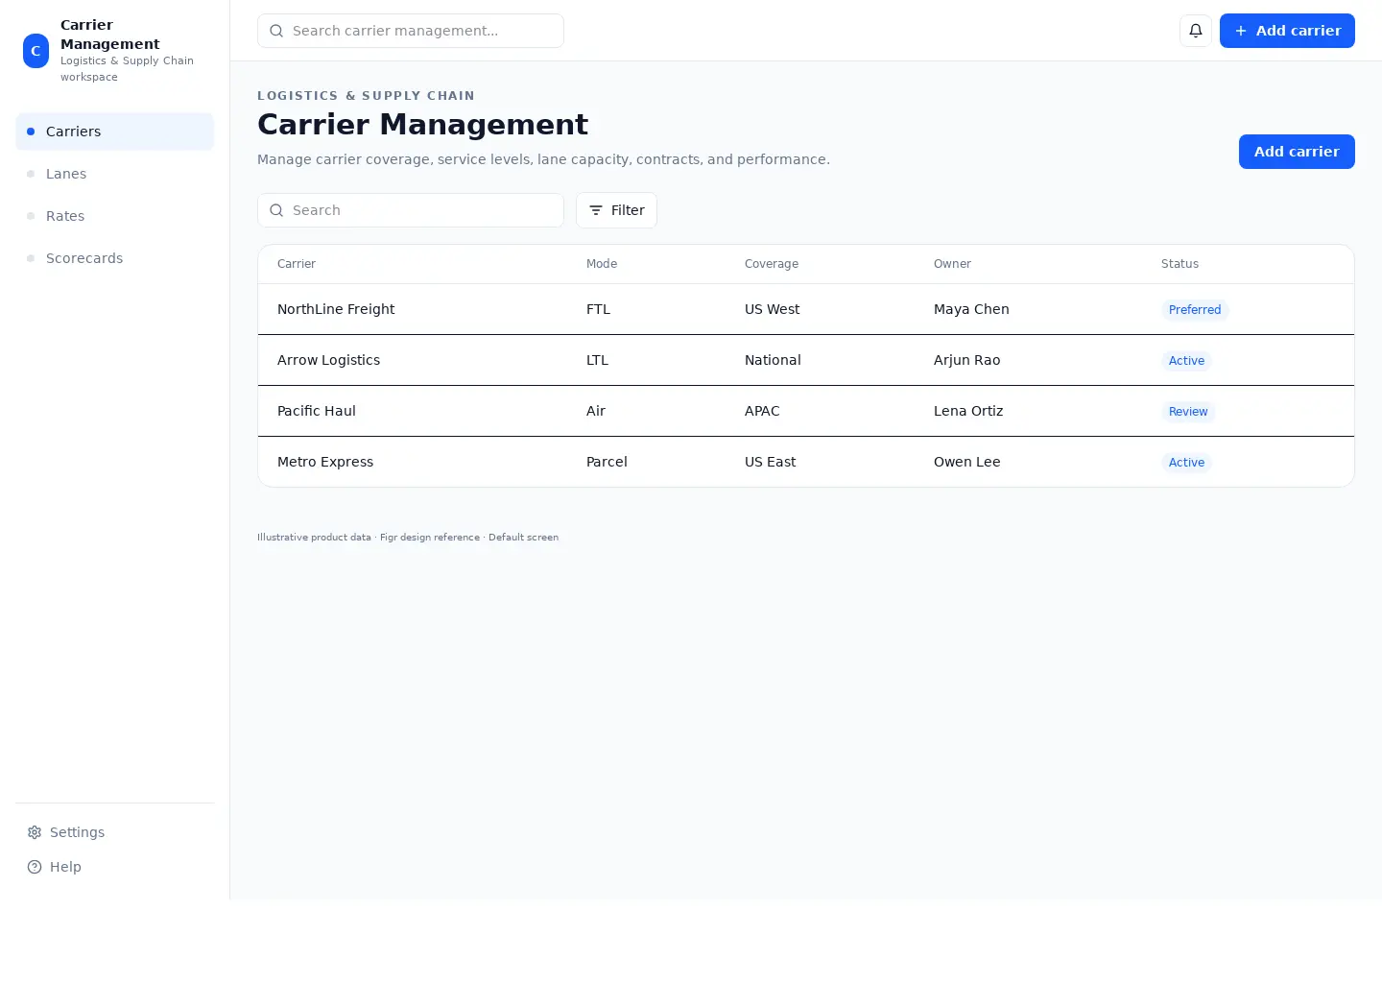The width and height of the screenshot is (1382, 983).
Task: Click the Add carrier button beside the page title
Action: 1297,152
